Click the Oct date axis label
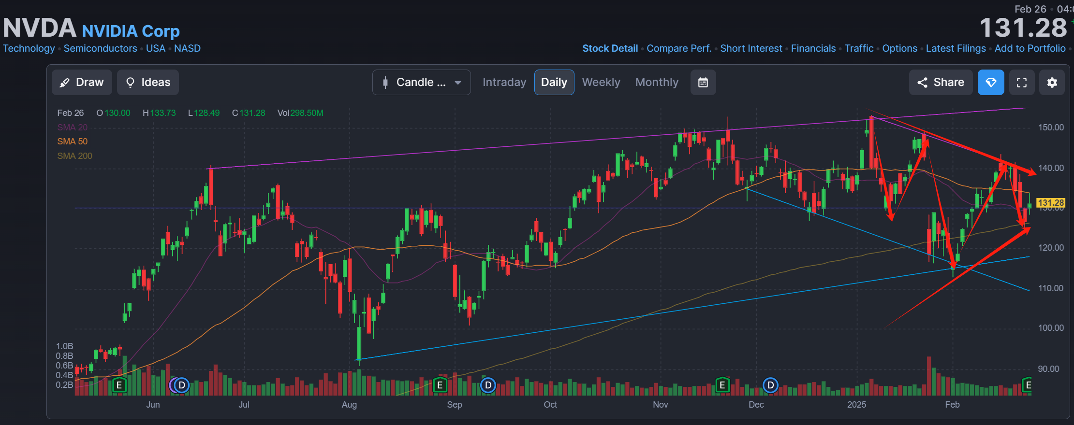 point(550,405)
